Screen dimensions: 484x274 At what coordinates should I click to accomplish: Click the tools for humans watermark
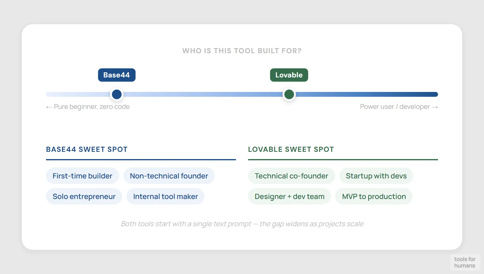pos(465,263)
